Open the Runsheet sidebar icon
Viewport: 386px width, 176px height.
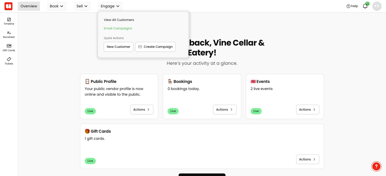(x=9, y=35)
